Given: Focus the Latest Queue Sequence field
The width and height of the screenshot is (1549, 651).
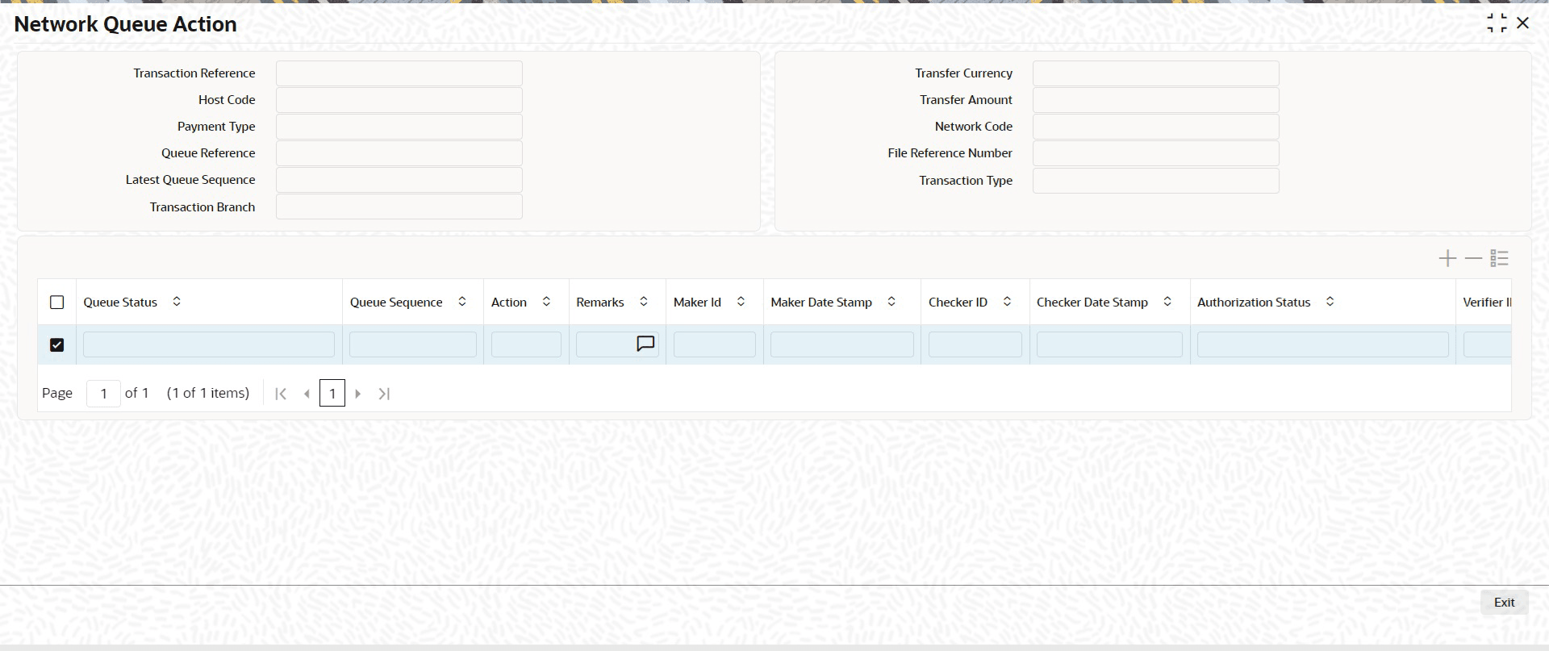Looking at the screenshot, I should tap(399, 180).
